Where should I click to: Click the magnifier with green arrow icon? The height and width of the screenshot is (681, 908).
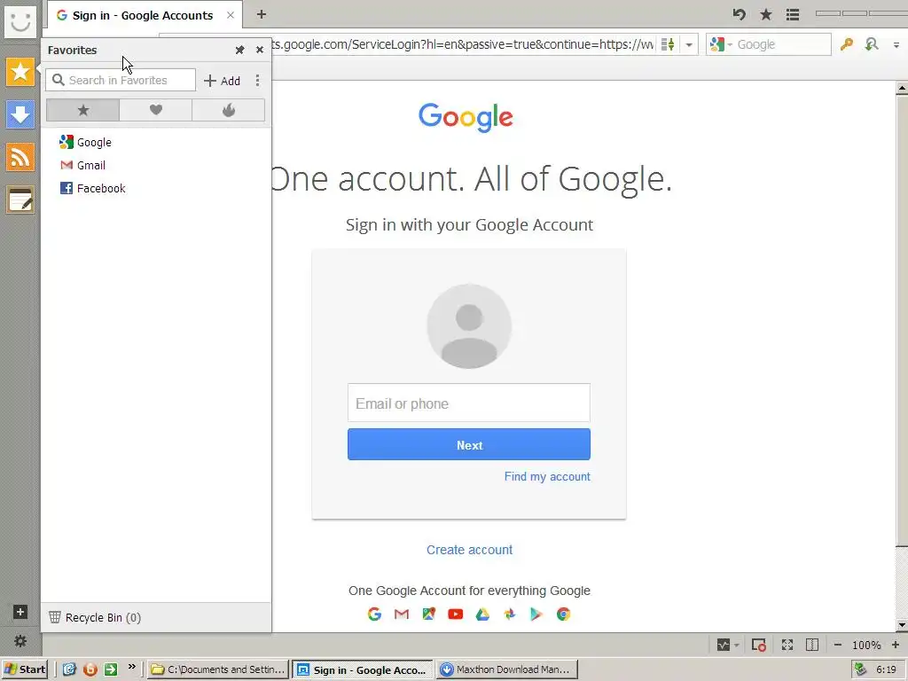point(872,44)
